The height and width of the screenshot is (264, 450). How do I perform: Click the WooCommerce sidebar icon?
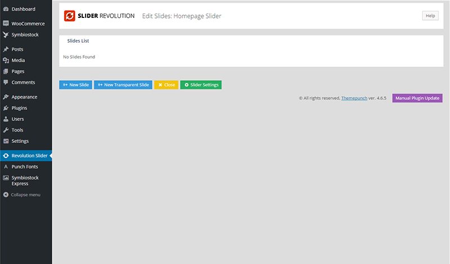click(x=6, y=24)
